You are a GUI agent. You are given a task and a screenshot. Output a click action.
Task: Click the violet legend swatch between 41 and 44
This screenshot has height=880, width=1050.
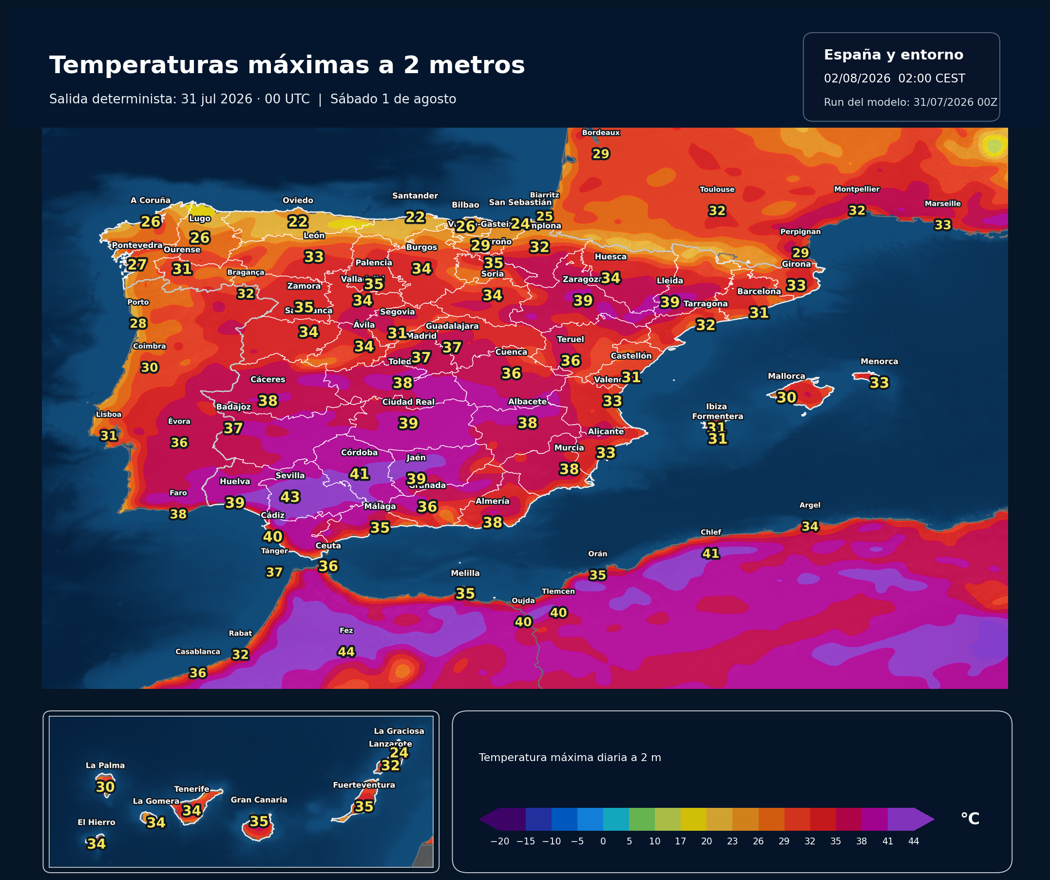[x=900, y=819]
